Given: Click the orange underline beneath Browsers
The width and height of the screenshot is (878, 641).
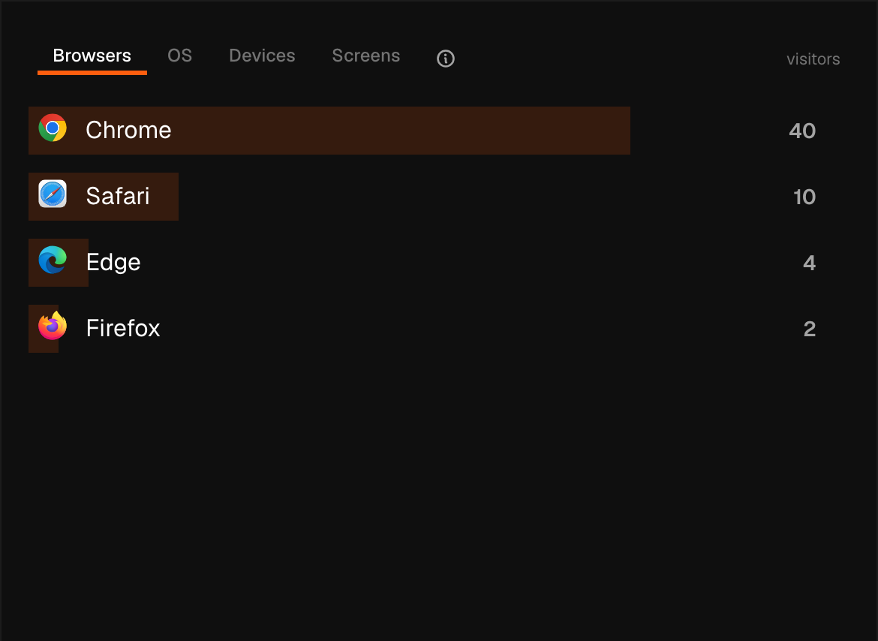Looking at the screenshot, I should (x=92, y=73).
